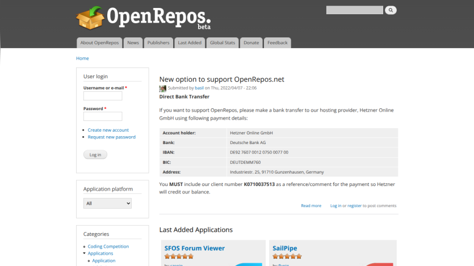
Task: Click the Create new account link
Action: (x=108, y=130)
